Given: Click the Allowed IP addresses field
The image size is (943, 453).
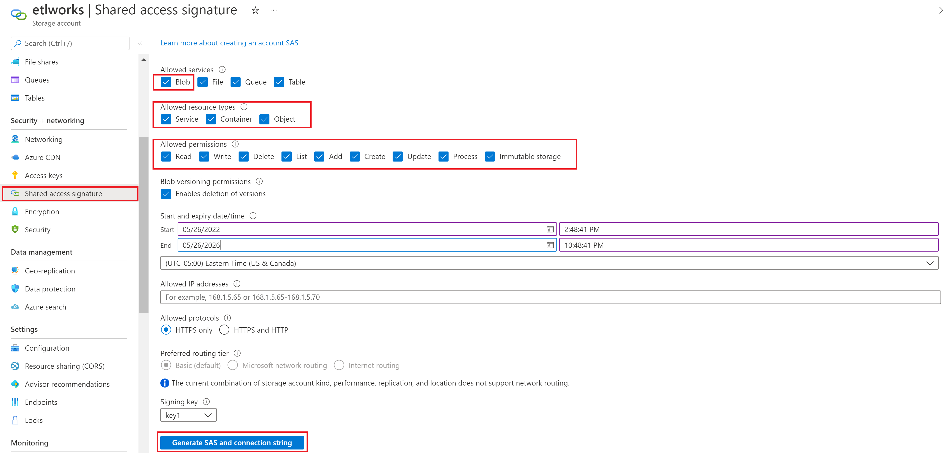Looking at the screenshot, I should tap(550, 297).
